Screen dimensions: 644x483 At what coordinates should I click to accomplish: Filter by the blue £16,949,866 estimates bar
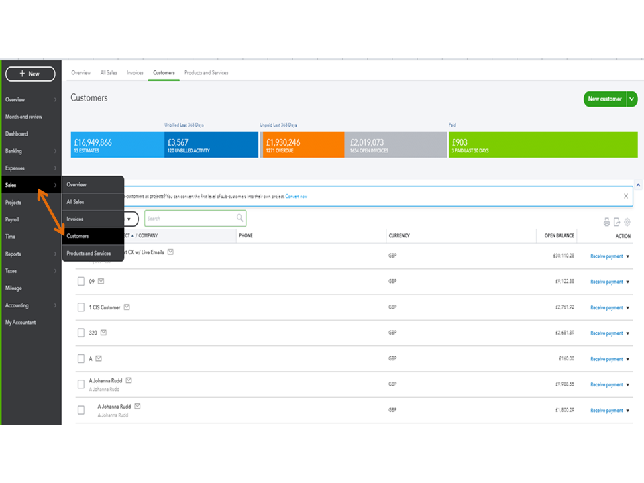coord(117,145)
